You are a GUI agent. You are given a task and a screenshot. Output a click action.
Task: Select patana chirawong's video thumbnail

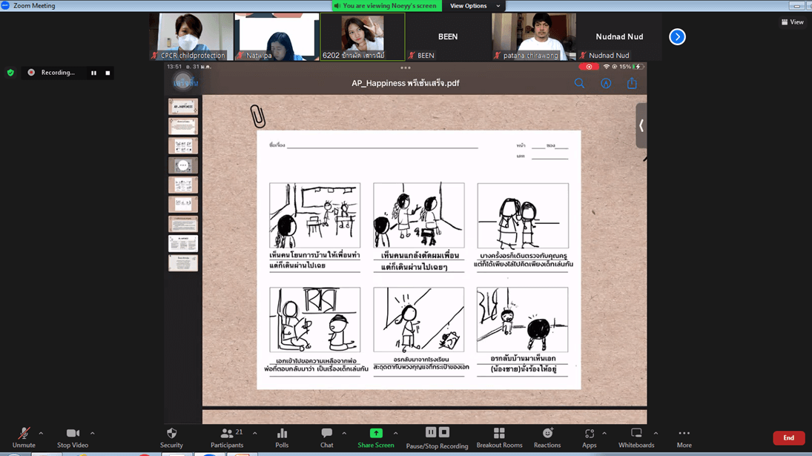point(534,36)
